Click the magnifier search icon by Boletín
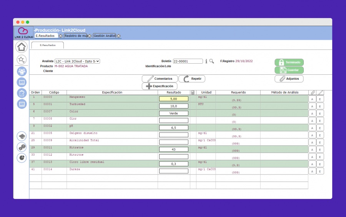This screenshot has height=217, width=346. (211, 61)
